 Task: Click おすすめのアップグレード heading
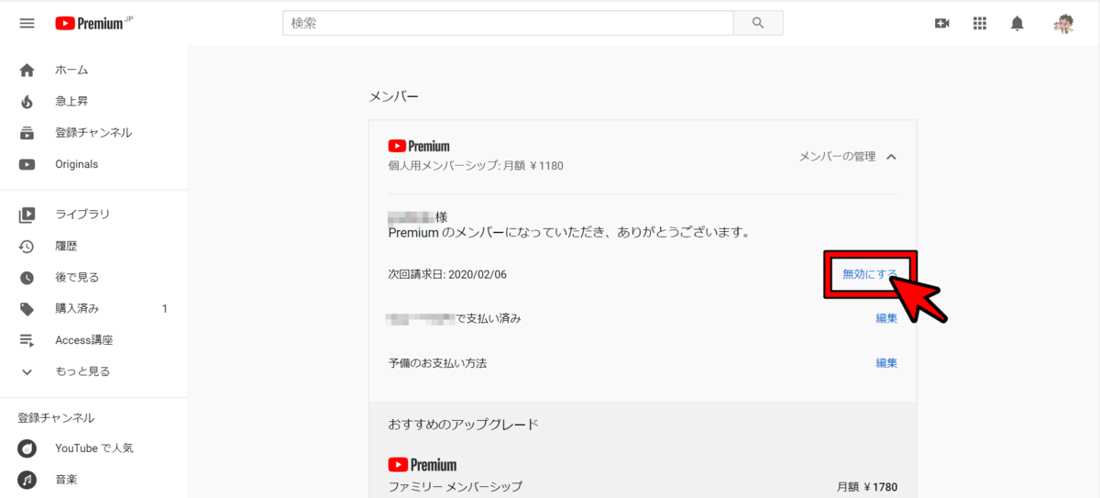point(463,425)
